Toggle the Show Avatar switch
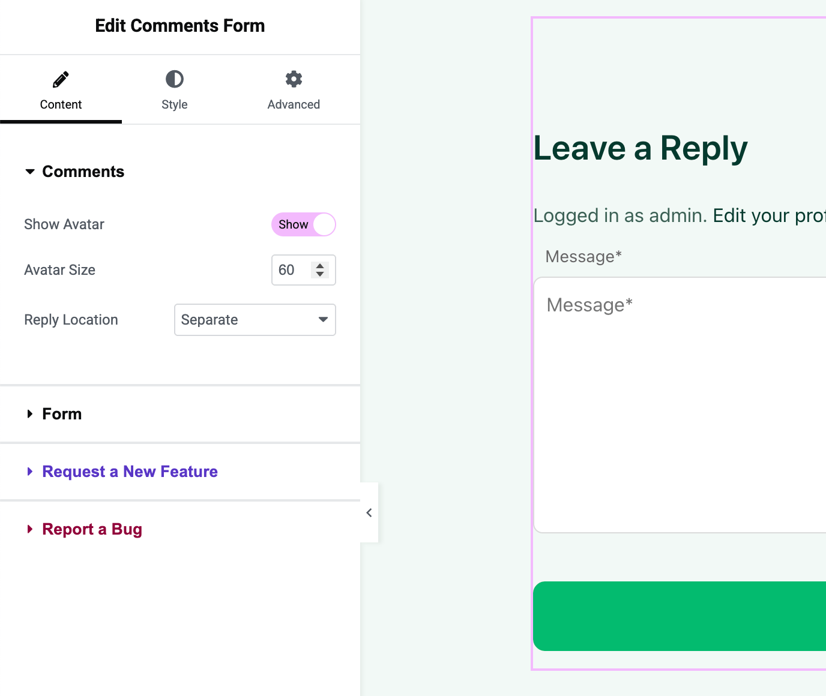This screenshot has width=826, height=696. [x=304, y=224]
